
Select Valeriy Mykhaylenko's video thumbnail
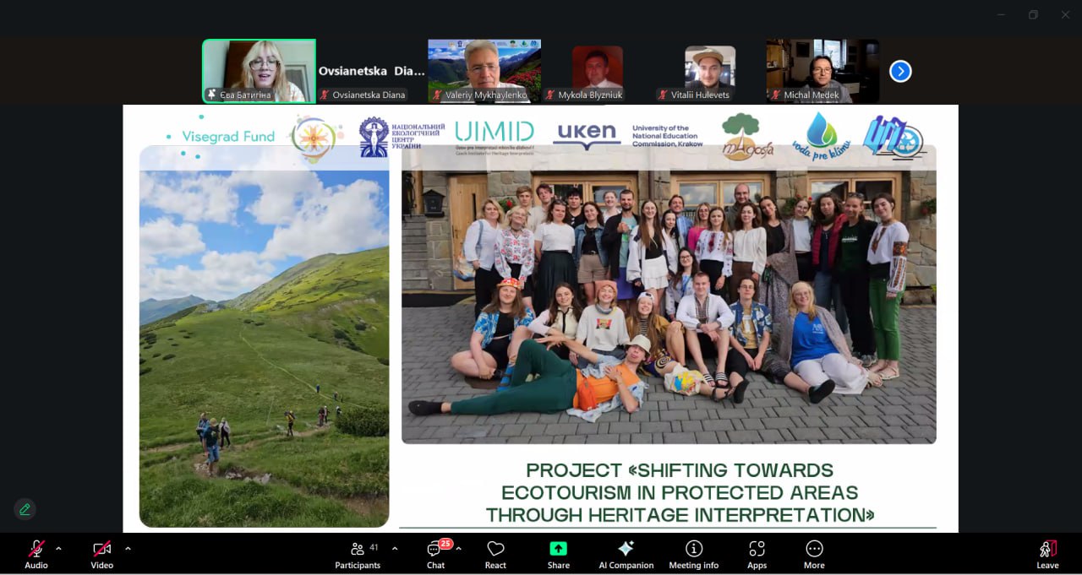point(484,71)
